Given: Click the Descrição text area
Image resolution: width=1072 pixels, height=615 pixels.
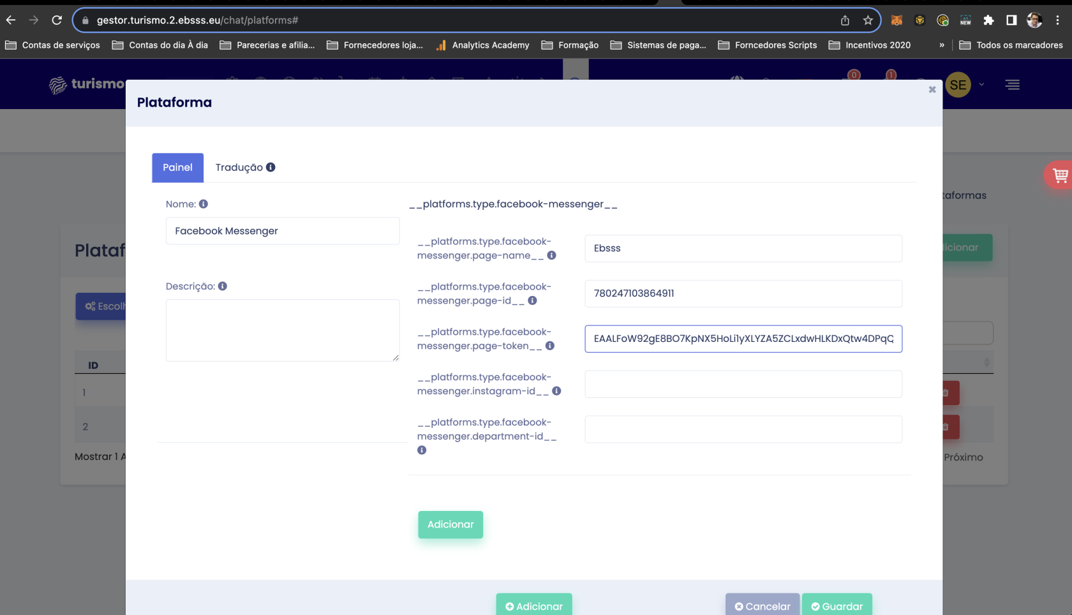Looking at the screenshot, I should [283, 330].
